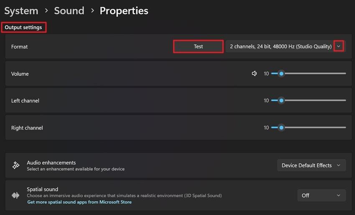Image resolution: width=355 pixels, height=215 pixels.
Task: Open Get more spatial sound apps link
Action: coord(79,202)
